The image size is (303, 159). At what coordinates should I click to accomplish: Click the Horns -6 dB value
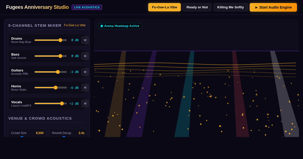click(74, 88)
